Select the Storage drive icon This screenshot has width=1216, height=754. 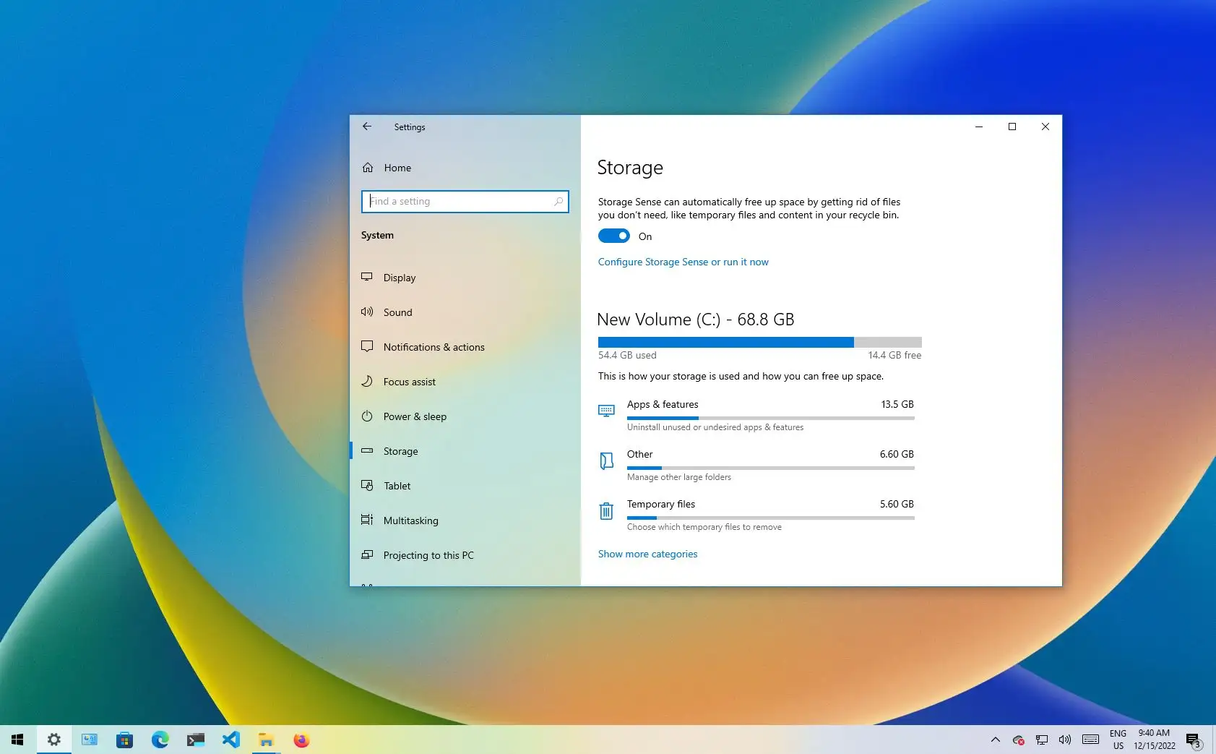pos(368,450)
